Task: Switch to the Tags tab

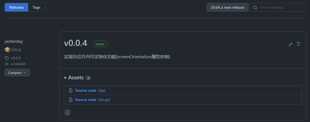Action: (x=36, y=7)
